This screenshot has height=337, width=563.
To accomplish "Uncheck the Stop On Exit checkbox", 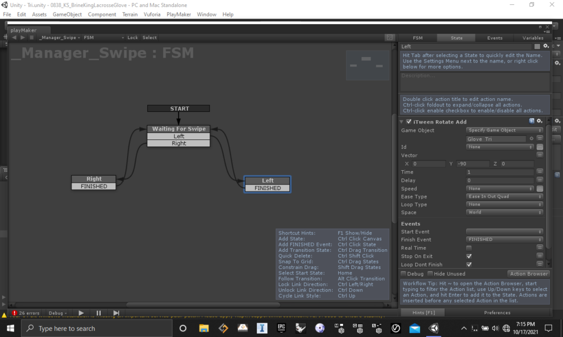I will pyautogui.click(x=469, y=256).
